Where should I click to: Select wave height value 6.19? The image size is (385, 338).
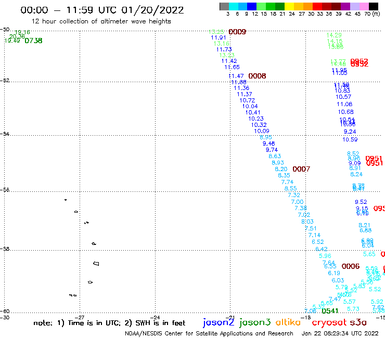(x=334, y=273)
